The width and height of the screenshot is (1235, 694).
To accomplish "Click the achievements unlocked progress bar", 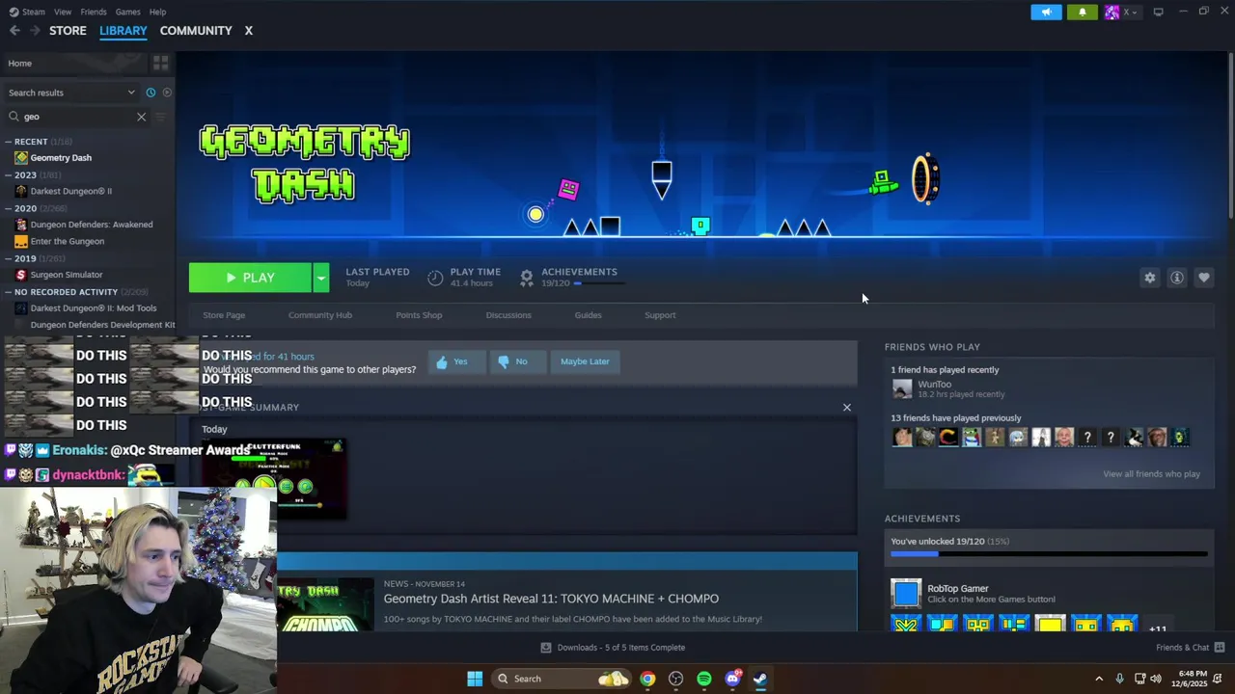I will tap(1049, 554).
